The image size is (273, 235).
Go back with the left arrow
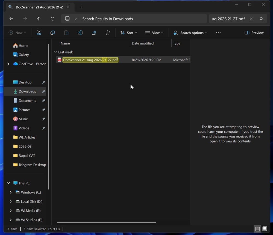[11, 19]
